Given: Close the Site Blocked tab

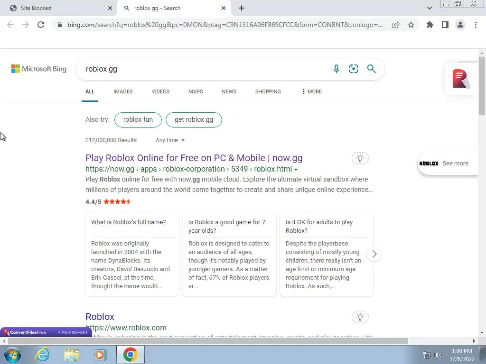Looking at the screenshot, I should coord(110,8).
